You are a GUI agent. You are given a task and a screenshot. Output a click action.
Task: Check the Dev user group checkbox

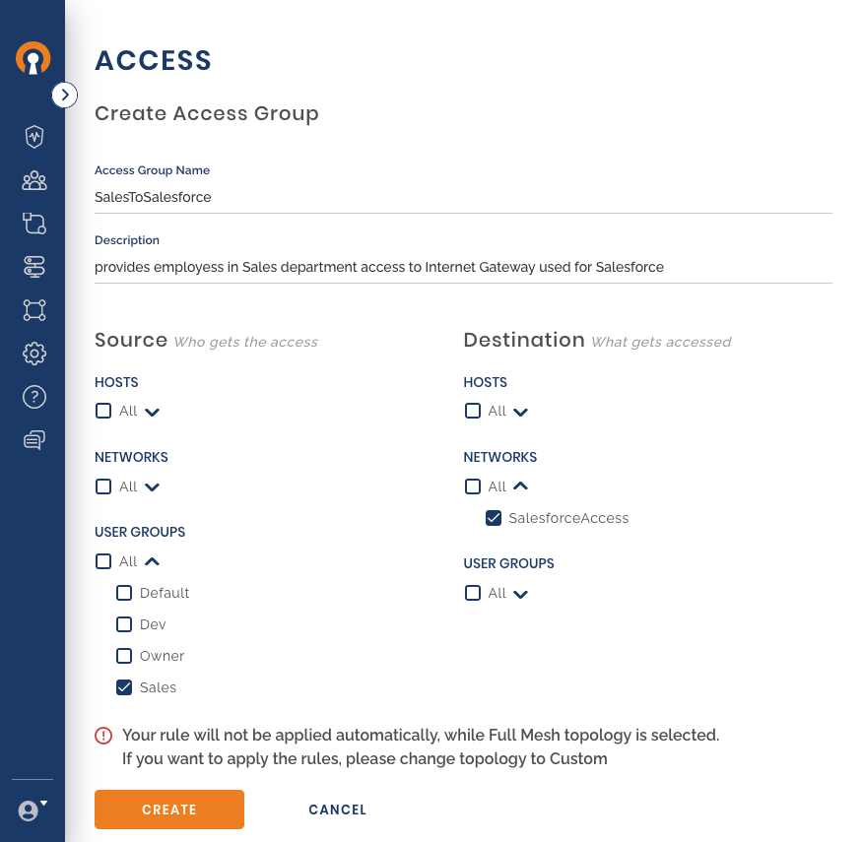[x=124, y=624]
